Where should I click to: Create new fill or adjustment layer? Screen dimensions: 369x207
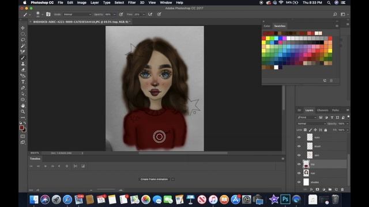(324, 189)
